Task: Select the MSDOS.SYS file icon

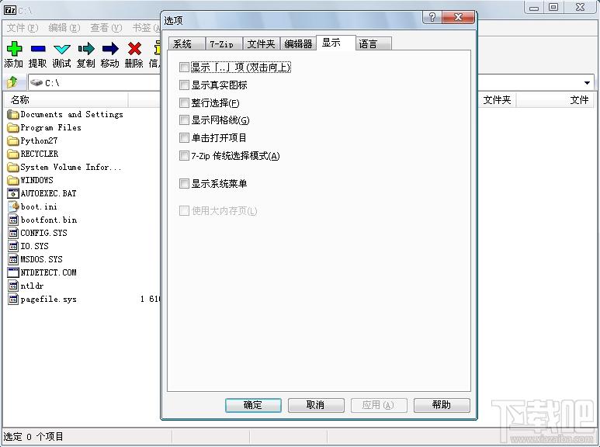Action: pos(13,259)
